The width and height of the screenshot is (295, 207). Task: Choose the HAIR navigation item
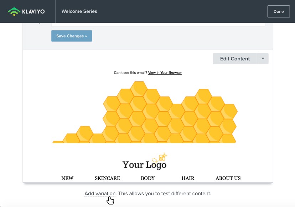(188, 178)
